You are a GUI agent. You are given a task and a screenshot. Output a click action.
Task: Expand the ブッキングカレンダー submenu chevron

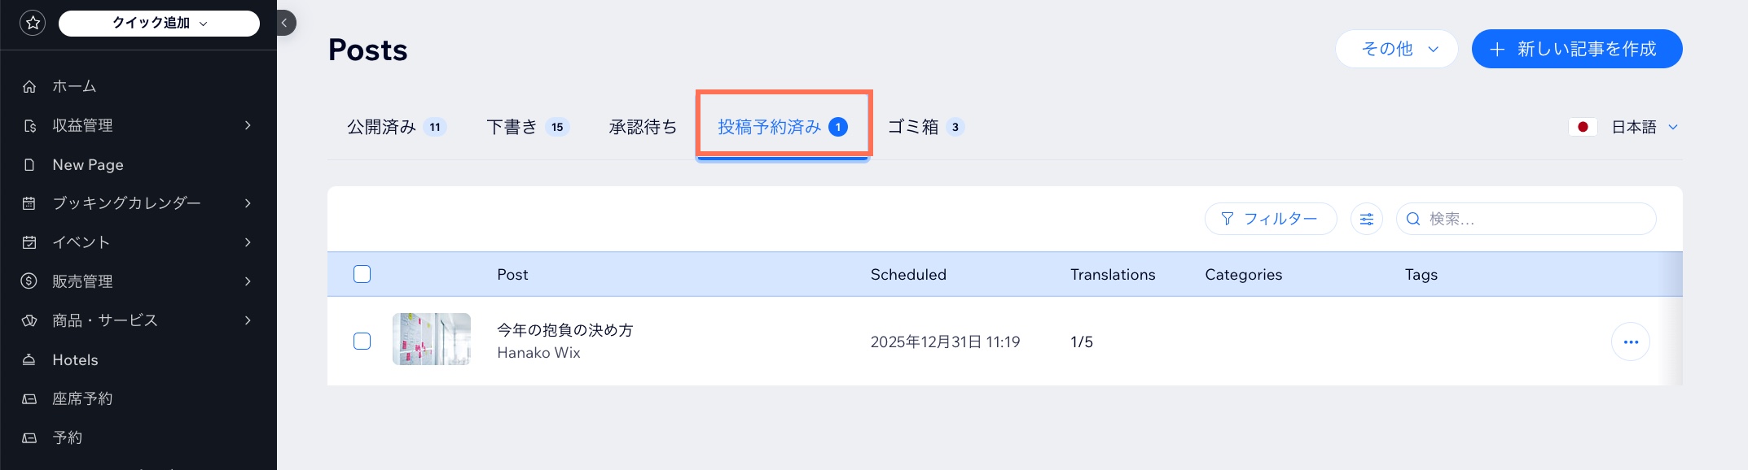(x=248, y=203)
